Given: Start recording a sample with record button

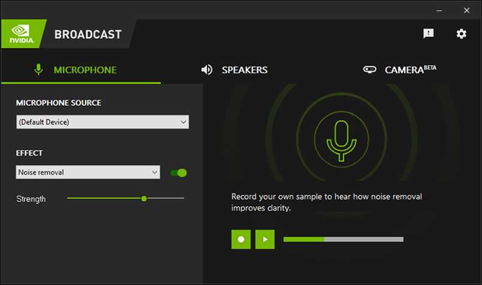Looking at the screenshot, I should pos(241,239).
